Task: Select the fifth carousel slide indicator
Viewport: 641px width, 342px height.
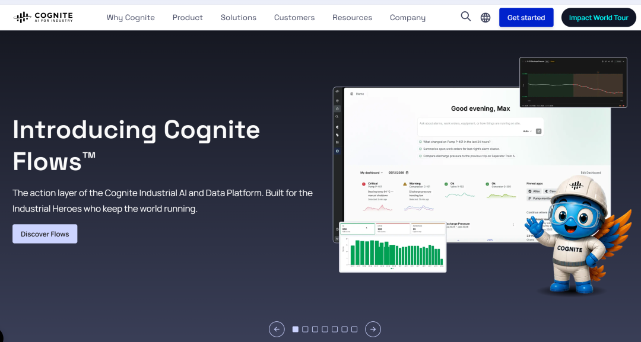Action: (334, 329)
